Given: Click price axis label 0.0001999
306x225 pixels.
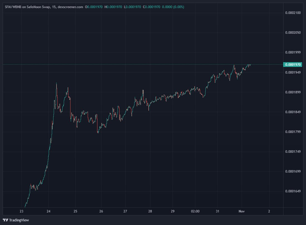Looking at the screenshot, I should coord(293,52).
